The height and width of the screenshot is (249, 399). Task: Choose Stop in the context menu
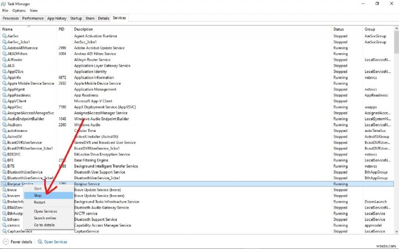click(x=48, y=195)
